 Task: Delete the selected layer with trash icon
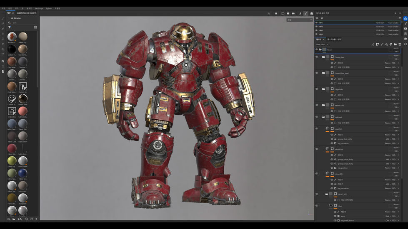400,44
